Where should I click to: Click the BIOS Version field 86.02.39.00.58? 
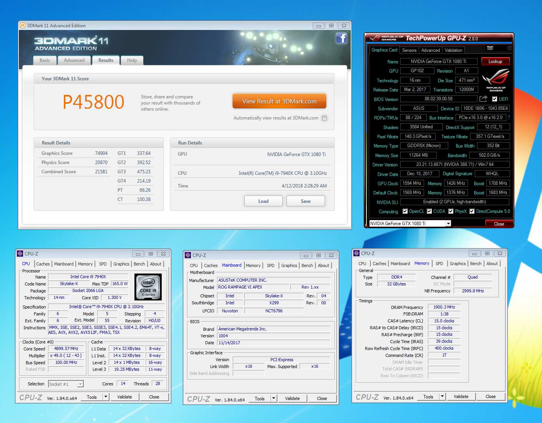(439, 99)
